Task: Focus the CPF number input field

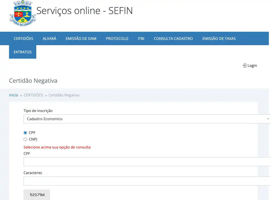Action: pyautogui.click(x=147, y=162)
